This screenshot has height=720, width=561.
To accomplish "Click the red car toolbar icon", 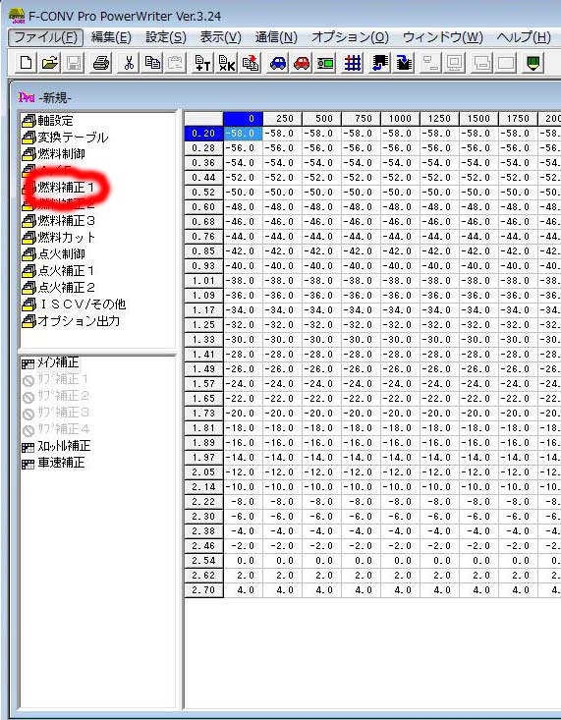I will coord(302,63).
